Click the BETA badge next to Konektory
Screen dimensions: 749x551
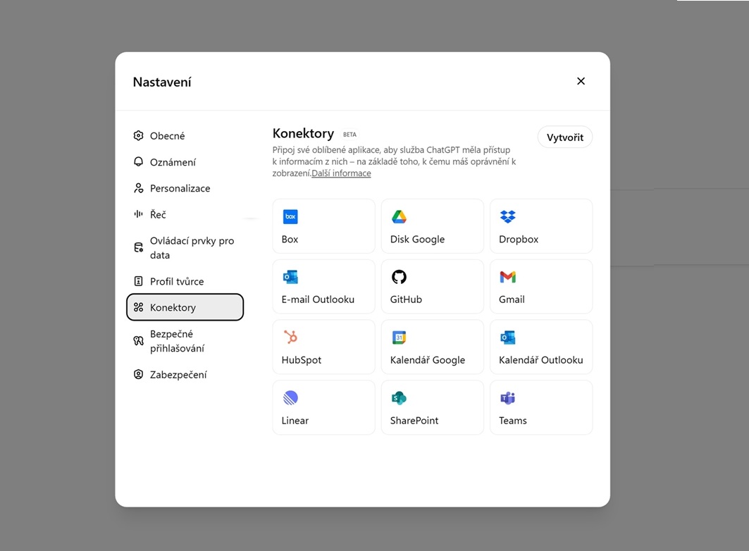coord(349,135)
